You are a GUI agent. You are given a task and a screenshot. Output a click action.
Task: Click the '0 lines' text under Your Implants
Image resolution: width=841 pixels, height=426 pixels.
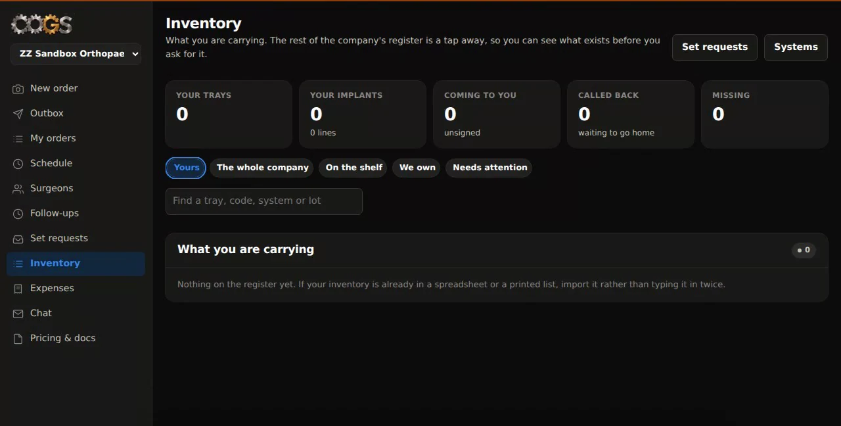(323, 133)
